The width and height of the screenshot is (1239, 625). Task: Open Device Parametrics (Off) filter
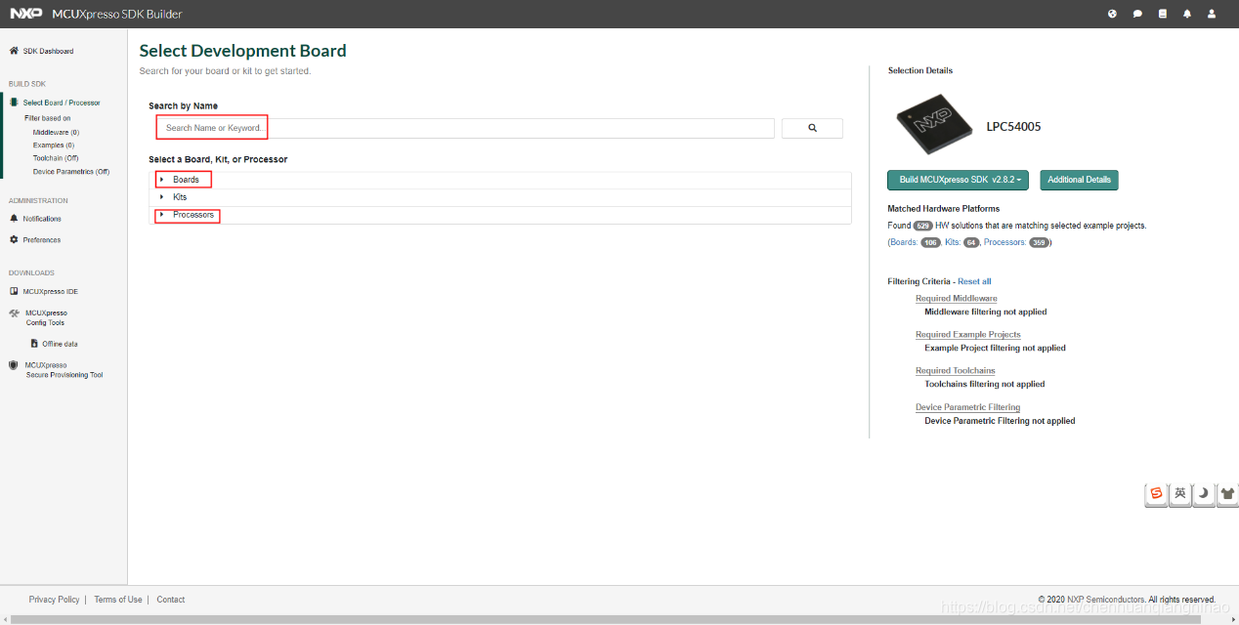click(71, 172)
